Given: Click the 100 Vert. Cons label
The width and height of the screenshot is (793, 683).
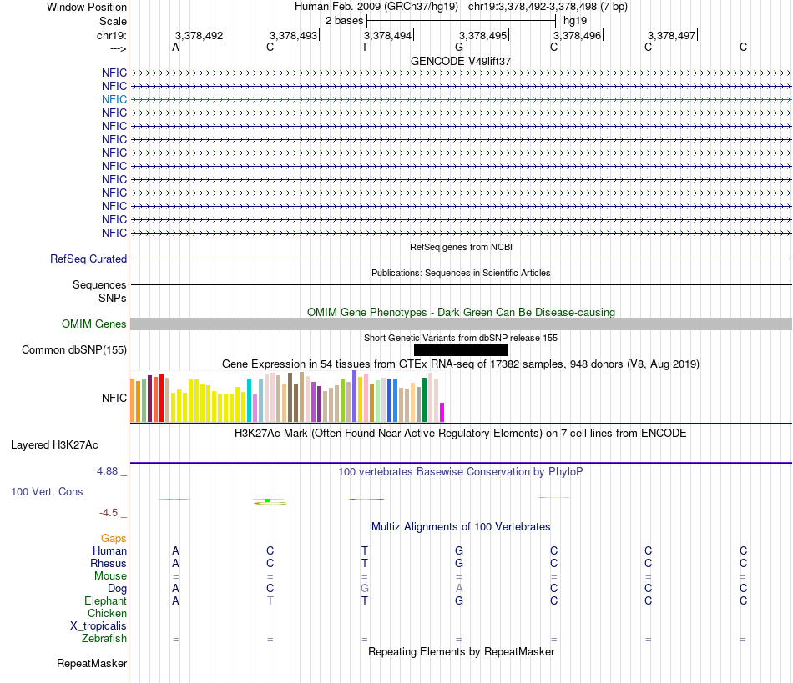Looking at the screenshot, I should (x=47, y=491).
